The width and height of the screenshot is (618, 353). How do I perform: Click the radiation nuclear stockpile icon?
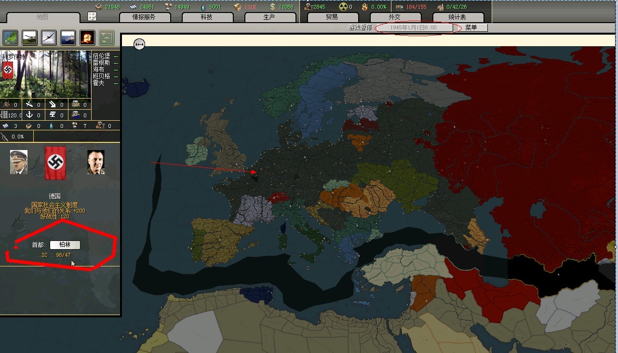(x=343, y=7)
